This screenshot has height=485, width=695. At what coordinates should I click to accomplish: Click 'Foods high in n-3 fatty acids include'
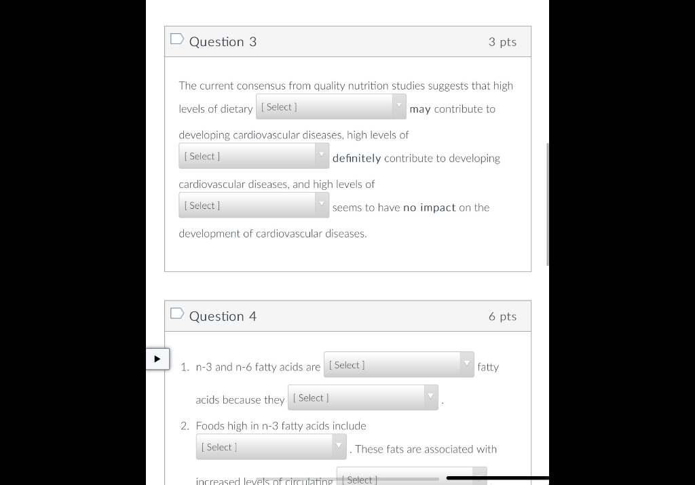coord(281,426)
